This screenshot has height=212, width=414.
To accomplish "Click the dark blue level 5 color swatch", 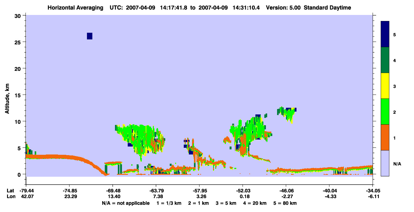I will [x=385, y=34].
